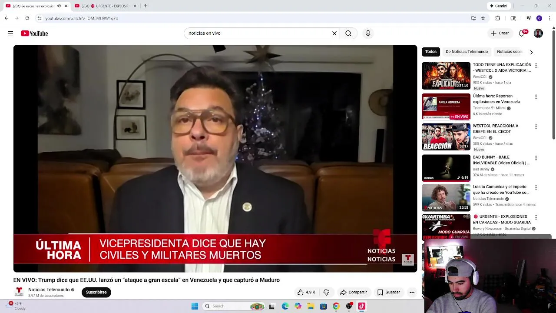Image resolution: width=556 pixels, height=313 pixels.
Task: Open options for Luisito Comunica video
Action: [x=536, y=187]
